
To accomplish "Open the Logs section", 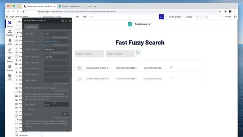I will [9, 77].
